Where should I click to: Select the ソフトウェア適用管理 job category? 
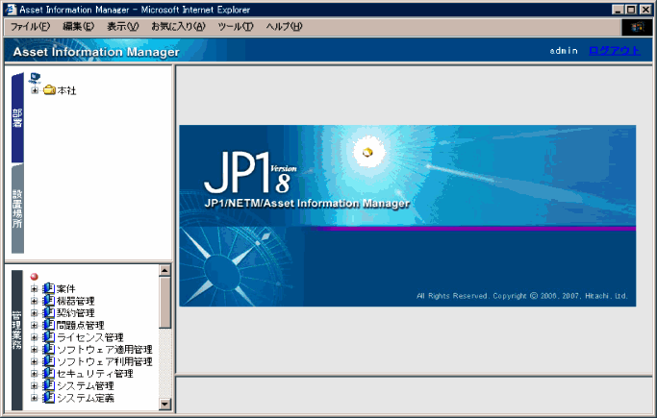[x=105, y=350]
